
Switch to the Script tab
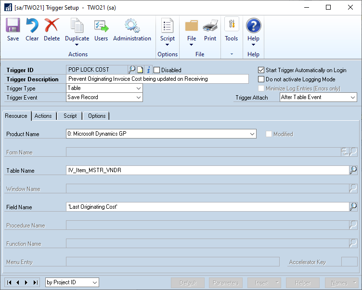(x=70, y=116)
